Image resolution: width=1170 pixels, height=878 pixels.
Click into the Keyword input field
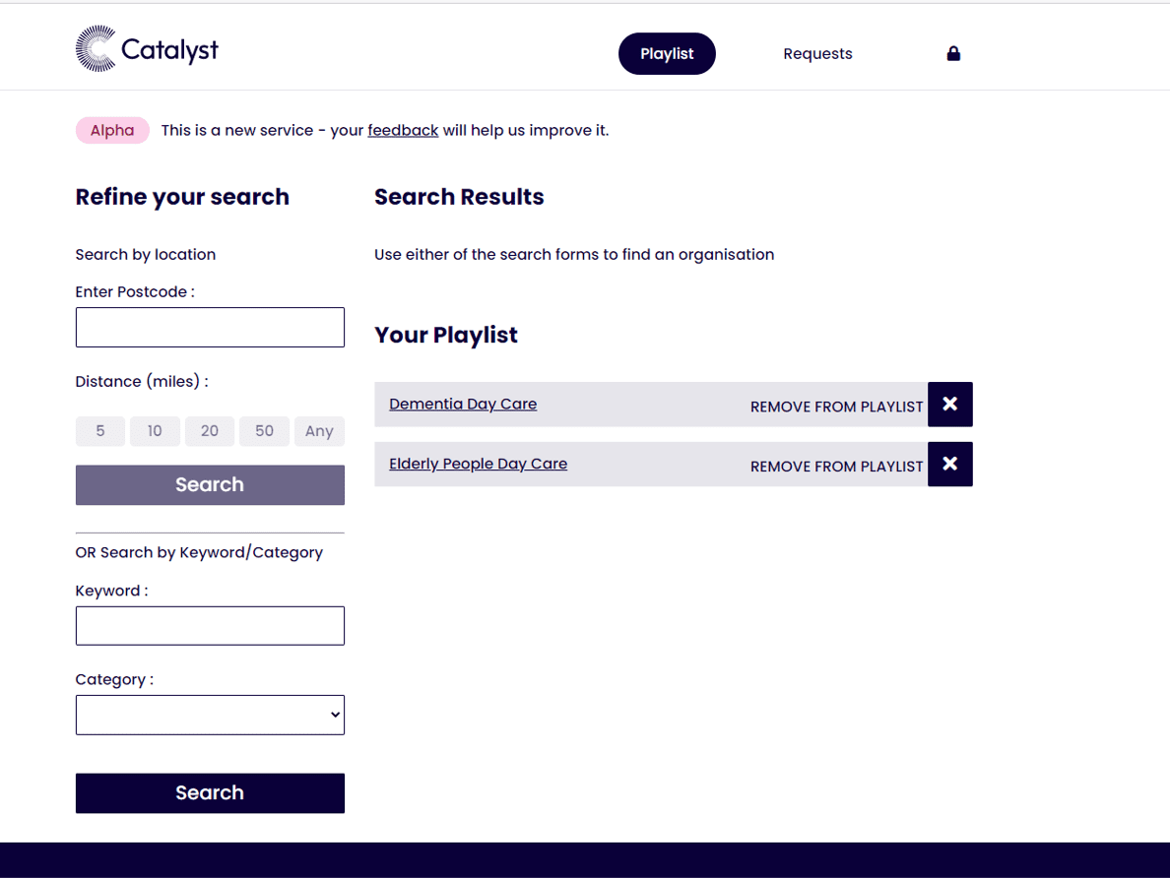pyautogui.click(x=210, y=626)
